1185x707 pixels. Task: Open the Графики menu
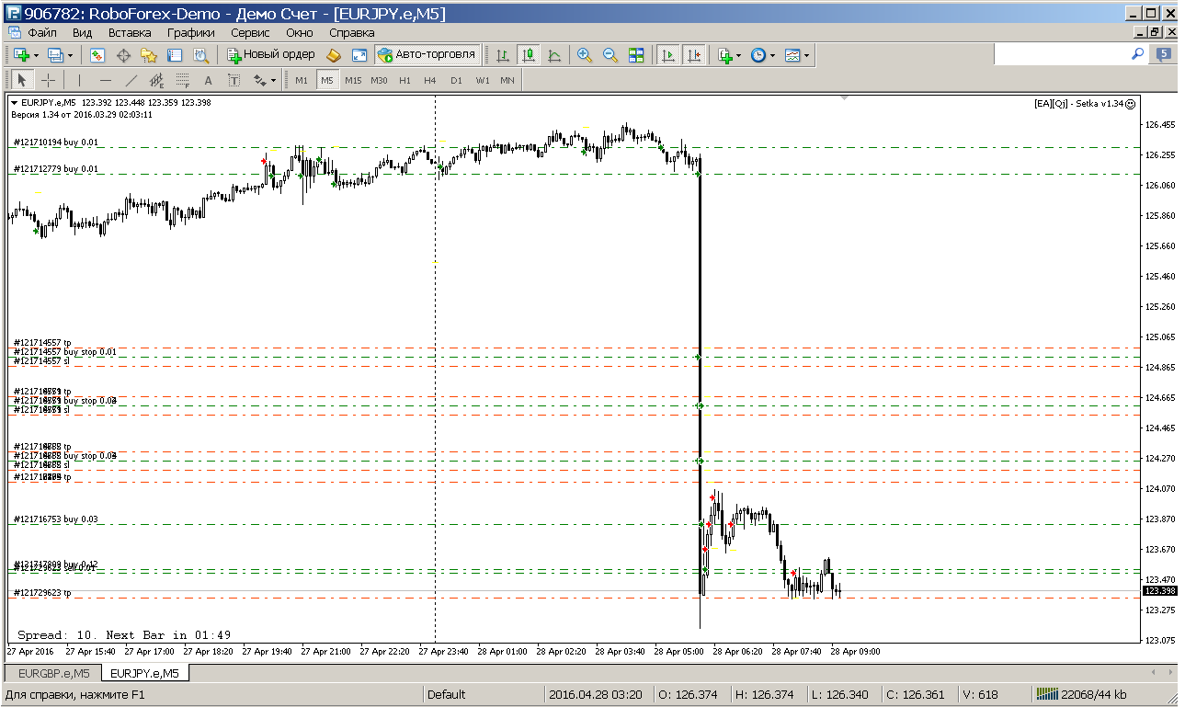190,32
